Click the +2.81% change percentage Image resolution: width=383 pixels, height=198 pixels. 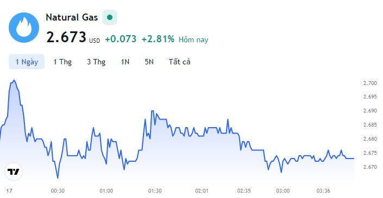158,39
